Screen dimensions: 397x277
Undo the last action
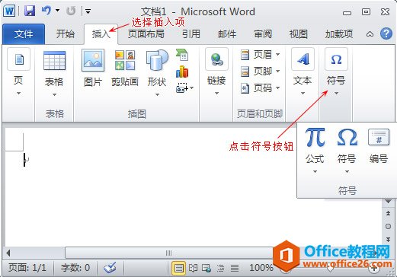click(x=46, y=11)
